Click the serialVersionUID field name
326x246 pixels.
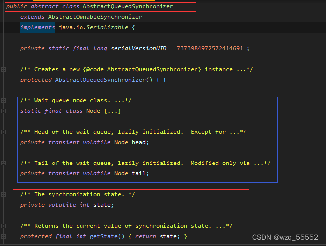pyautogui.click(x=139, y=48)
